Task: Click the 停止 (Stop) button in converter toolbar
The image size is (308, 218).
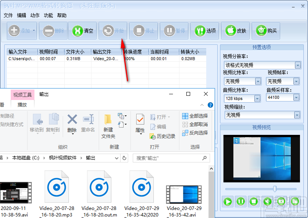Action: point(143,31)
